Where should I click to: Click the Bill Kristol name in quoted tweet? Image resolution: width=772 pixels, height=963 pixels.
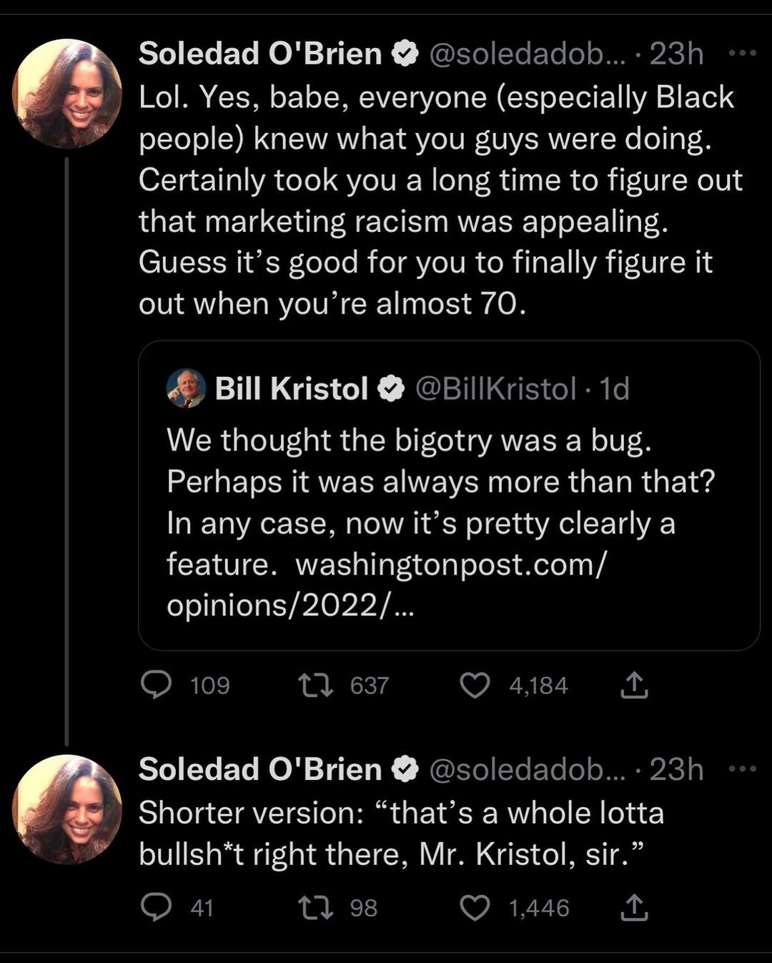pos(291,389)
